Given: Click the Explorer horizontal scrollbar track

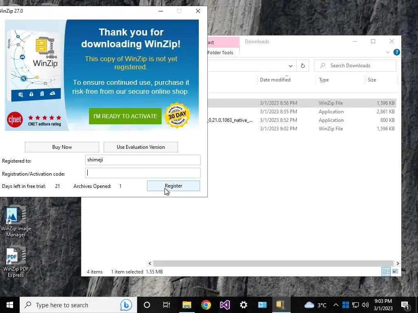Looking at the screenshot, I should coord(273,264).
